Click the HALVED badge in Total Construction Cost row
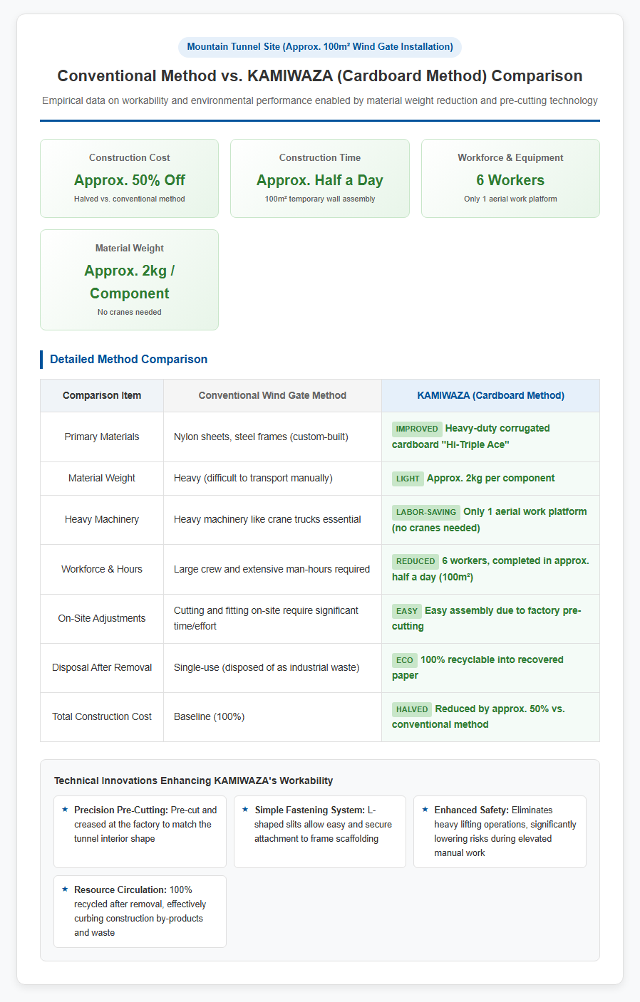This screenshot has width=640, height=1002. pos(412,709)
